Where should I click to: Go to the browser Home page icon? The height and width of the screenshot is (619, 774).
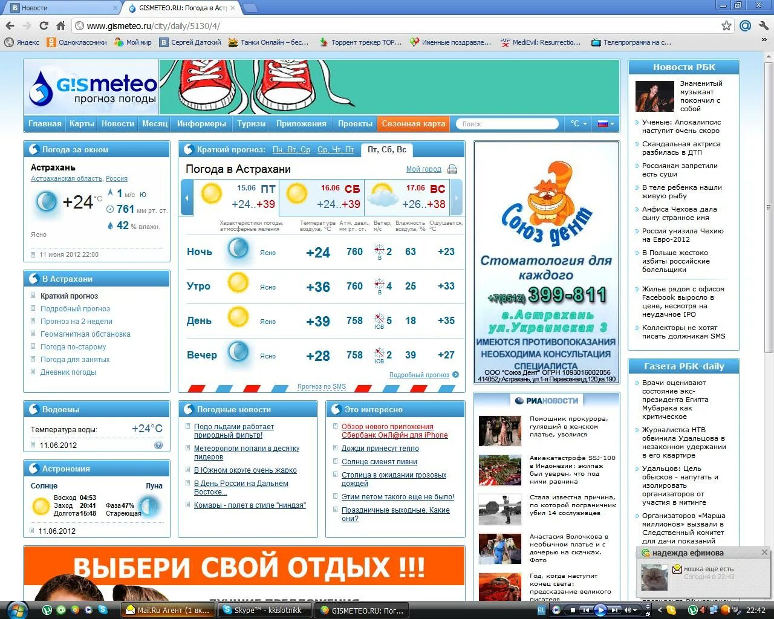coord(60,25)
